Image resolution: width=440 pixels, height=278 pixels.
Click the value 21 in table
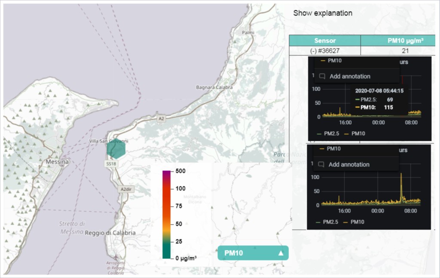point(405,51)
